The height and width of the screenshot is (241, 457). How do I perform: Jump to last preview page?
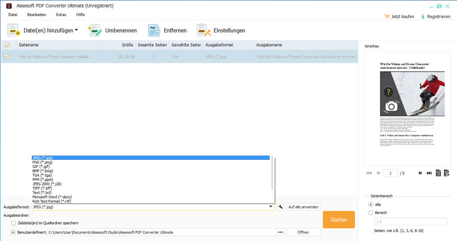[x=429, y=173]
